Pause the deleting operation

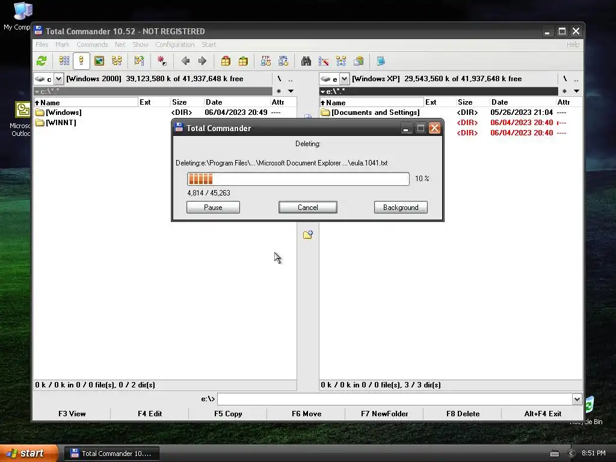(213, 208)
